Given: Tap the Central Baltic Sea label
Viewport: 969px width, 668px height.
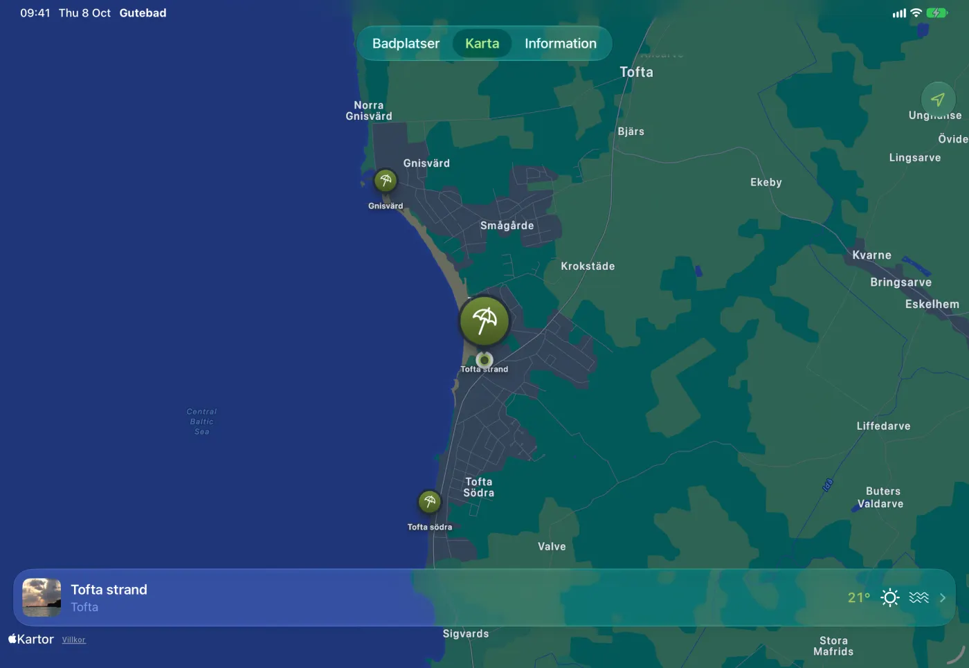Looking at the screenshot, I should [201, 422].
